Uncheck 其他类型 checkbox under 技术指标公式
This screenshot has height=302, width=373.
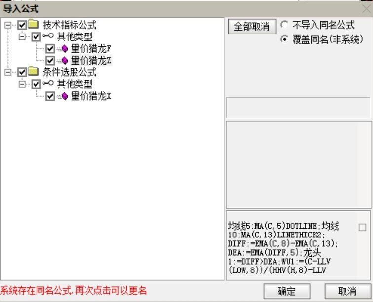(x=36, y=37)
